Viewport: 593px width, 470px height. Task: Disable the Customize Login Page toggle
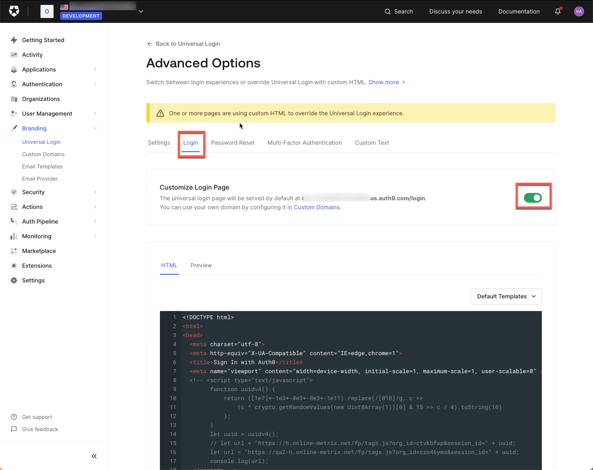tap(533, 197)
